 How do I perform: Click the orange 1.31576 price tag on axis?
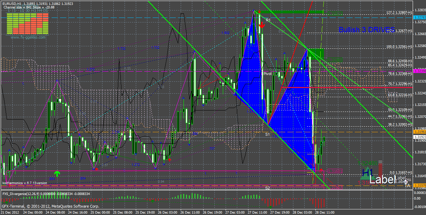coord(419,185)
